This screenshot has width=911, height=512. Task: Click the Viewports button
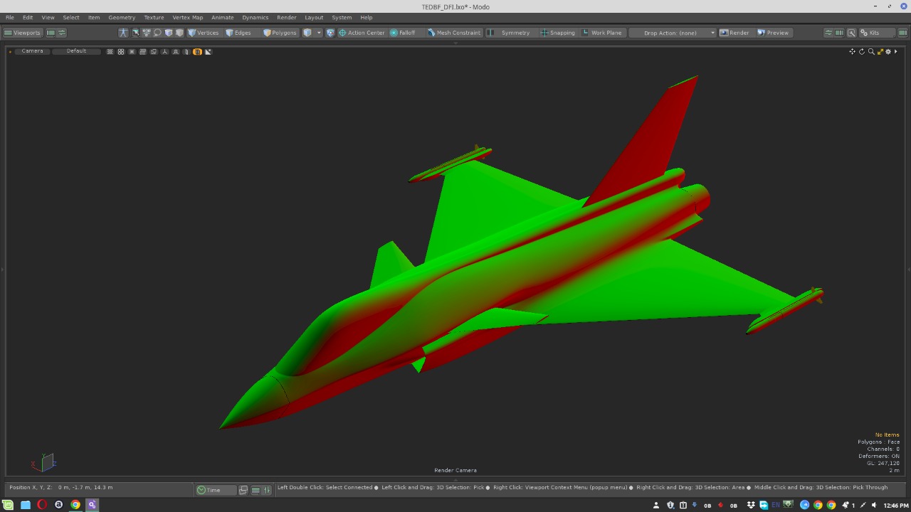click(23, 33)
